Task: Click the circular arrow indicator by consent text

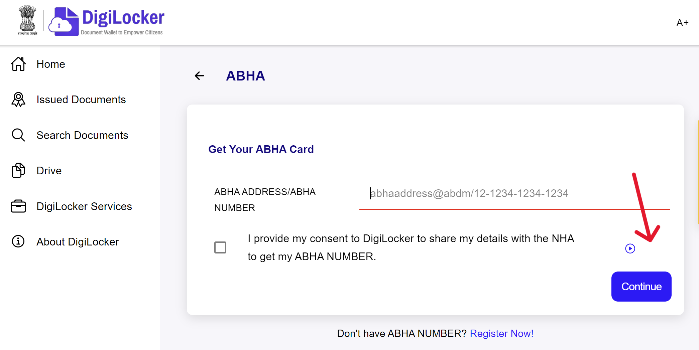Action: (629, 248)
